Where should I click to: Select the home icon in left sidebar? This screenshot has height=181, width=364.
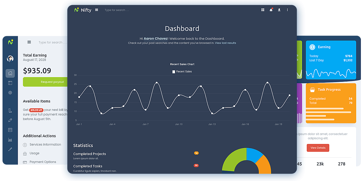pyautogui.click(x=10, y=74)
